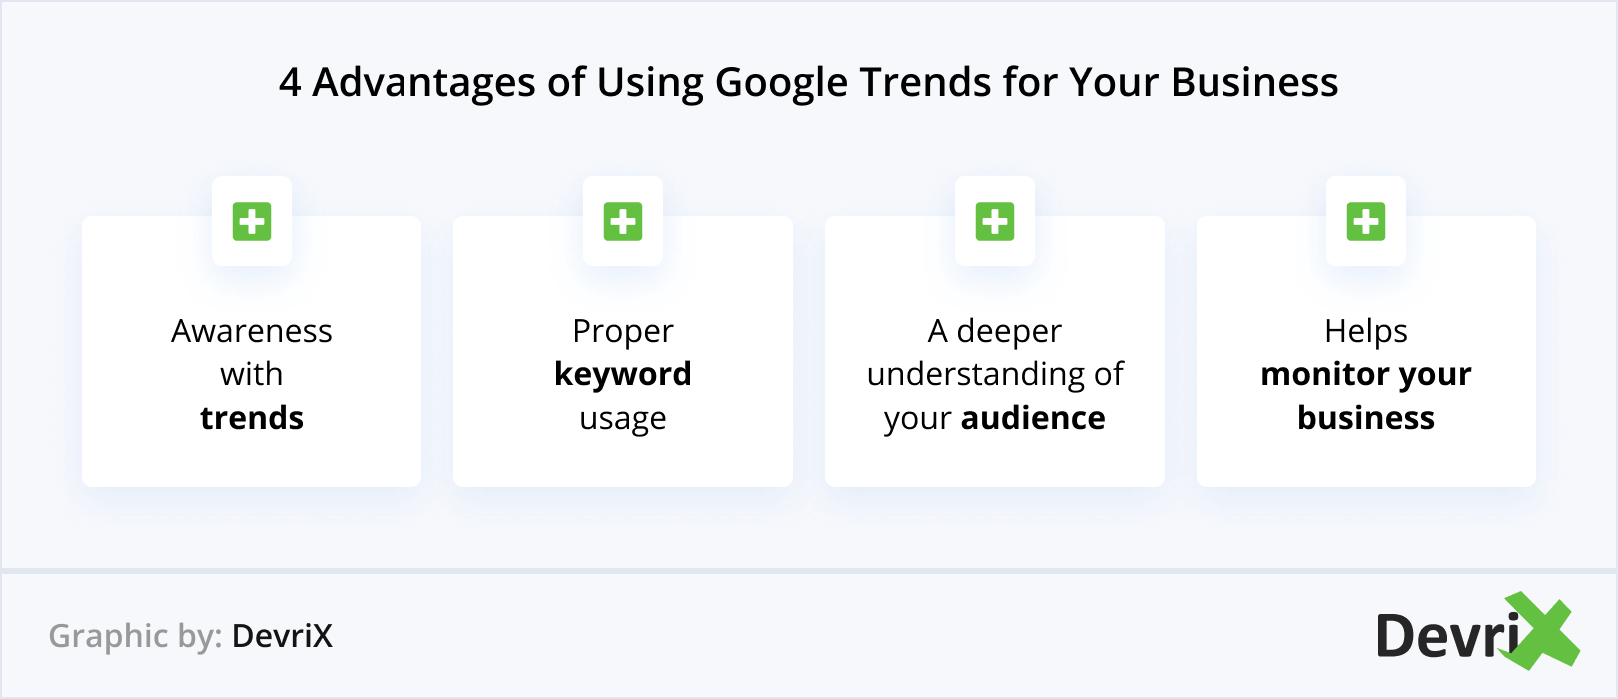Click the plus icon above Proper keyword usage
Screen dimensions: 1618x699
[623, 221]
